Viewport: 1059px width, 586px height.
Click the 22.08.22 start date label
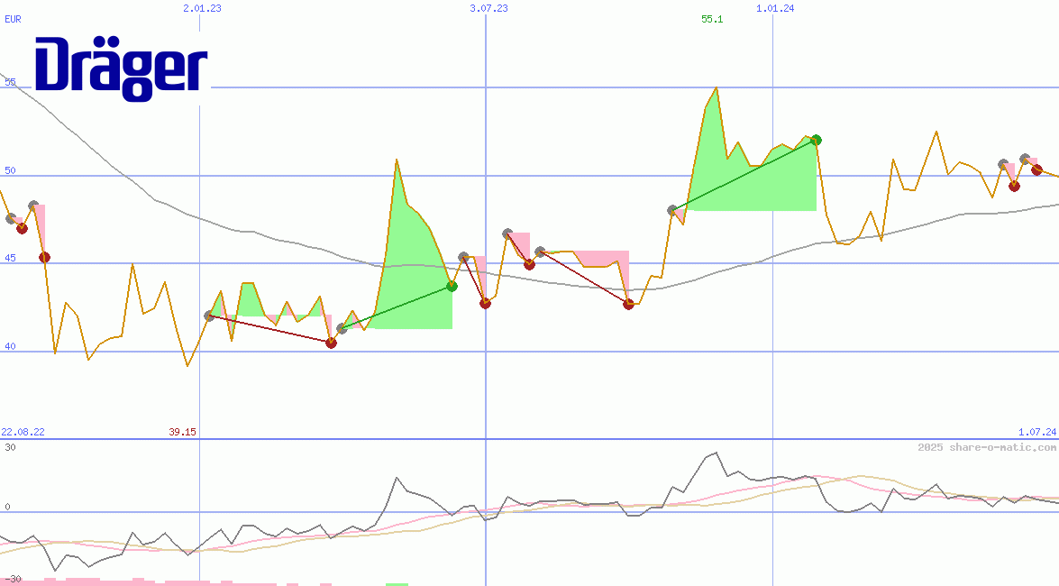23,432
